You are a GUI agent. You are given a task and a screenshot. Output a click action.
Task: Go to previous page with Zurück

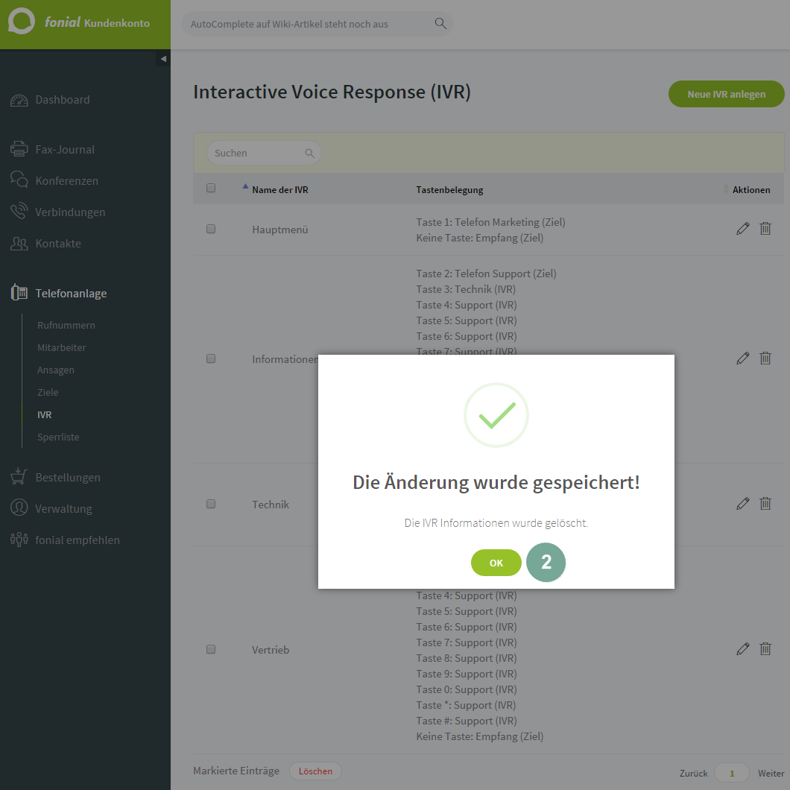point(693,773)
